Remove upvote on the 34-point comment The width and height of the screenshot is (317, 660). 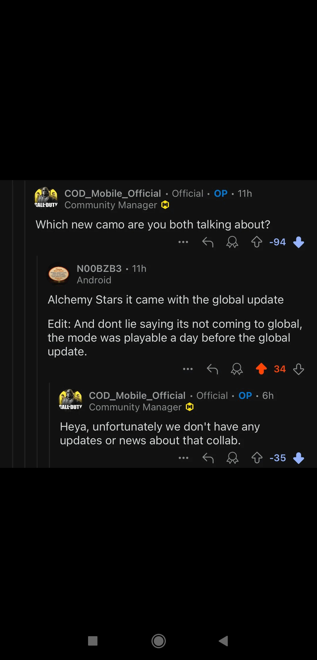[261, 369]
